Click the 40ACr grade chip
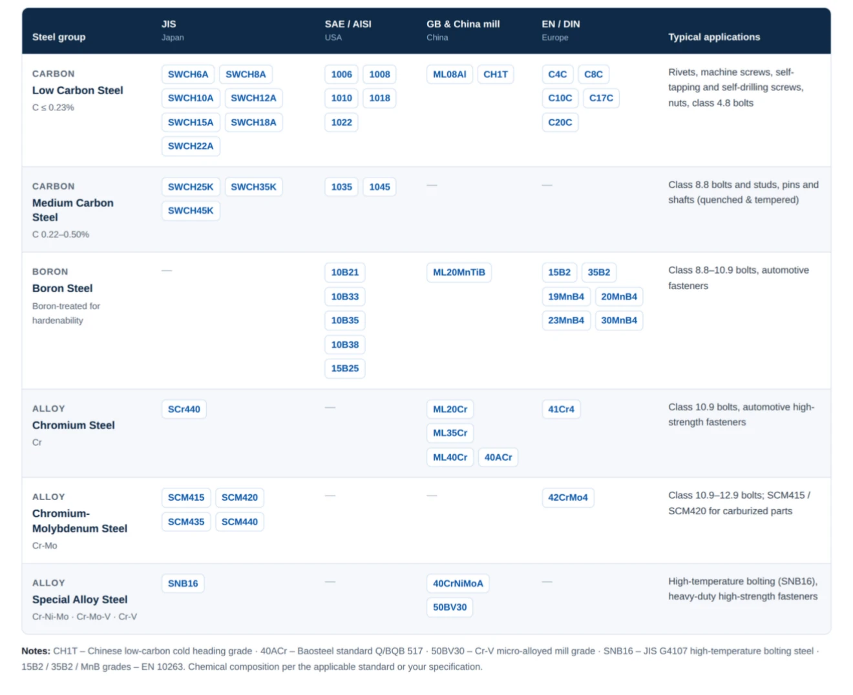The image size is (853, 695). (x=498, y=458)
